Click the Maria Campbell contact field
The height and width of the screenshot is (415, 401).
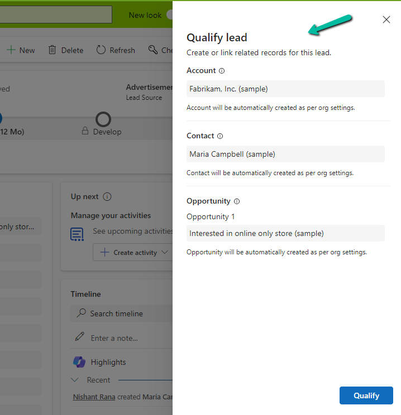point(285,154)
